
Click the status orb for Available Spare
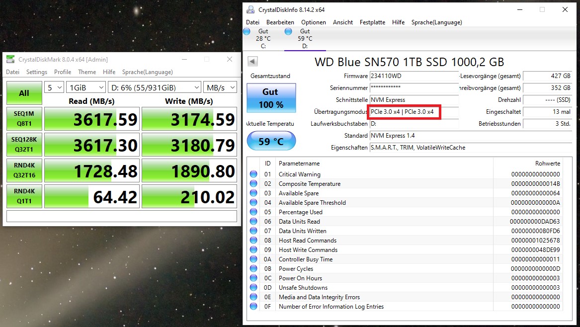pyautogui.click(x=253, y=193)
